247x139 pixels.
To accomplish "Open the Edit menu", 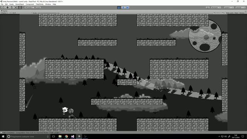I will (x=6, y=4).
